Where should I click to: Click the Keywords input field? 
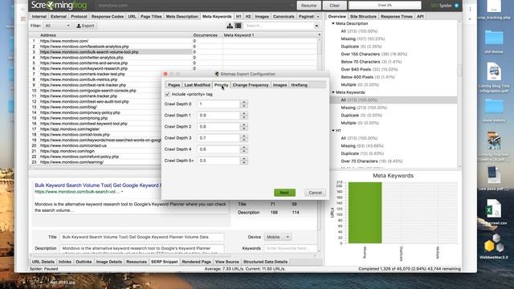(x=290, y=248)
